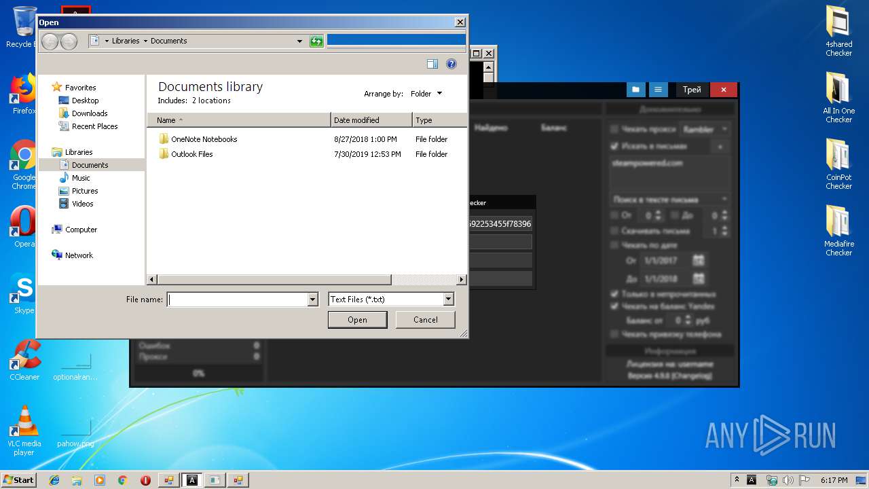Sort by the Date modified column header
This screenshot has width=869, height=489.
coord(371,120)
